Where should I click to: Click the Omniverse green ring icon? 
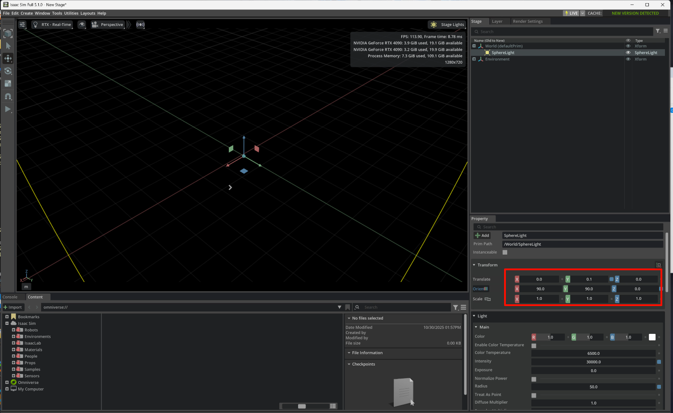click(x=13, y=382)
